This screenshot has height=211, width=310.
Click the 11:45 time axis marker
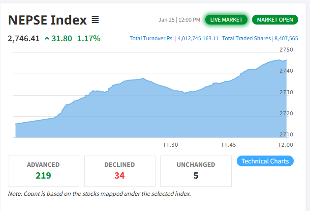click(x=228, y=145)
